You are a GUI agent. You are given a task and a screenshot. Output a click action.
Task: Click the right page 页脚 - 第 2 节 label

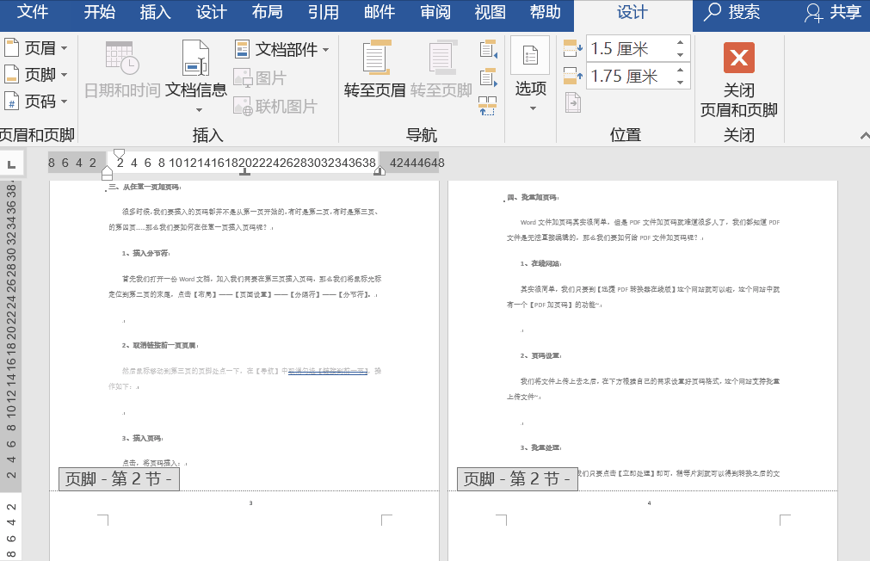[517, 479]
